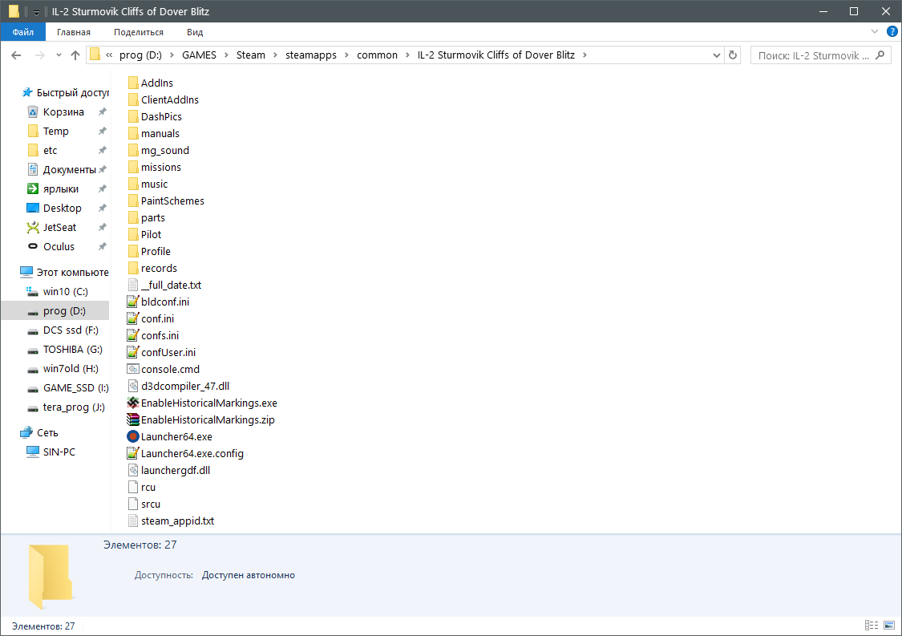The width and height of the screenshot is (902, 636).
Task: Select the records folder name
Action: click(160, 268)
